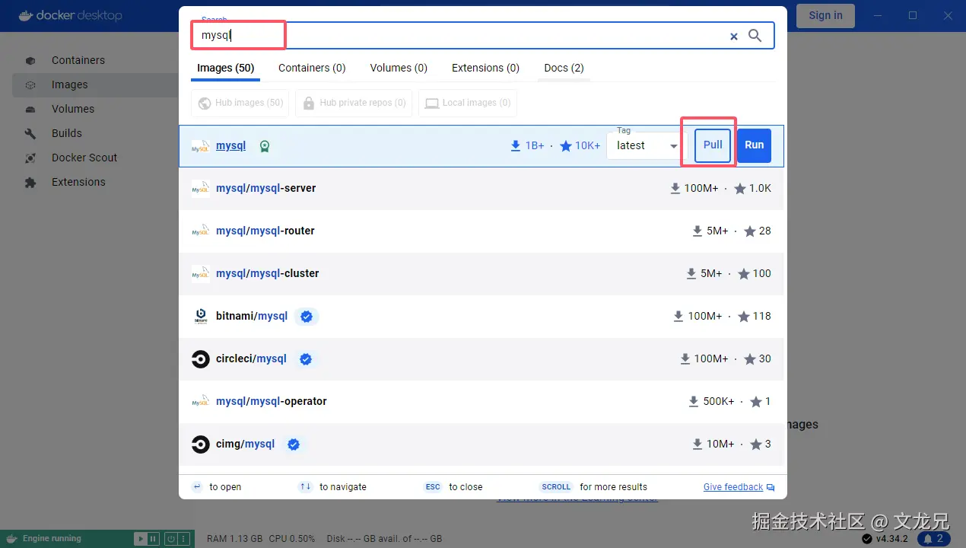966x548 pixels.
Task: Switch to the Volumes (0) tab
Action: (399, 68)
